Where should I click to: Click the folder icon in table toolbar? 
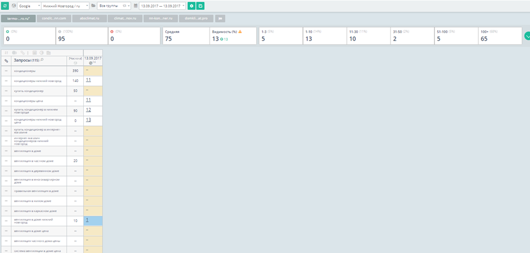pos(49,53)
